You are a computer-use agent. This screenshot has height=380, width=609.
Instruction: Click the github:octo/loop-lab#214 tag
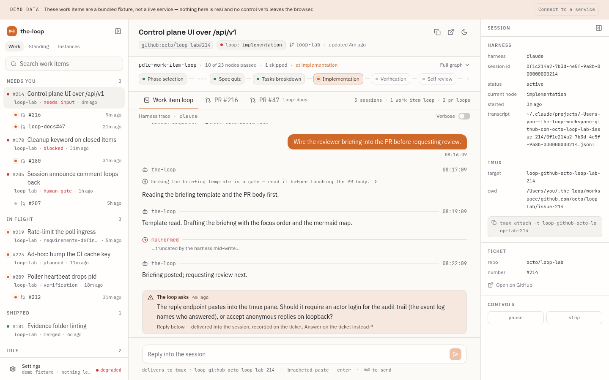pyautogui.click(x=176, y=45)
